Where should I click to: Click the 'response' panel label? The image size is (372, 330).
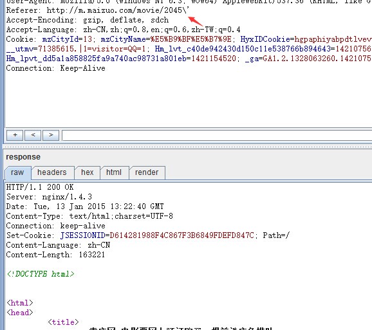[x=23, y=157]
